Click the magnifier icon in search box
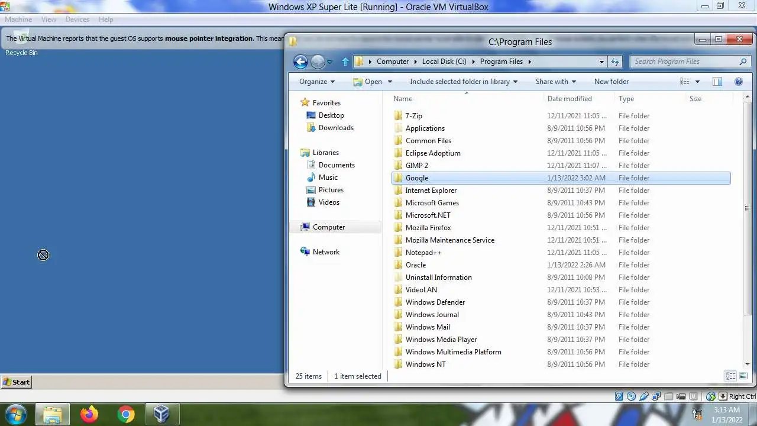This screenshot has width=757, height=426. click(x=743, y=62)
